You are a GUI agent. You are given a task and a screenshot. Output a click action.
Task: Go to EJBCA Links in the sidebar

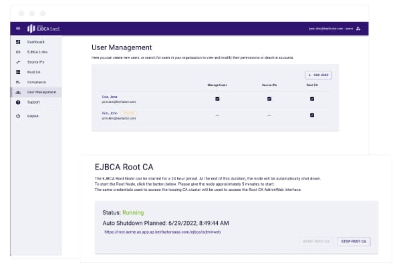pos(36,52)
